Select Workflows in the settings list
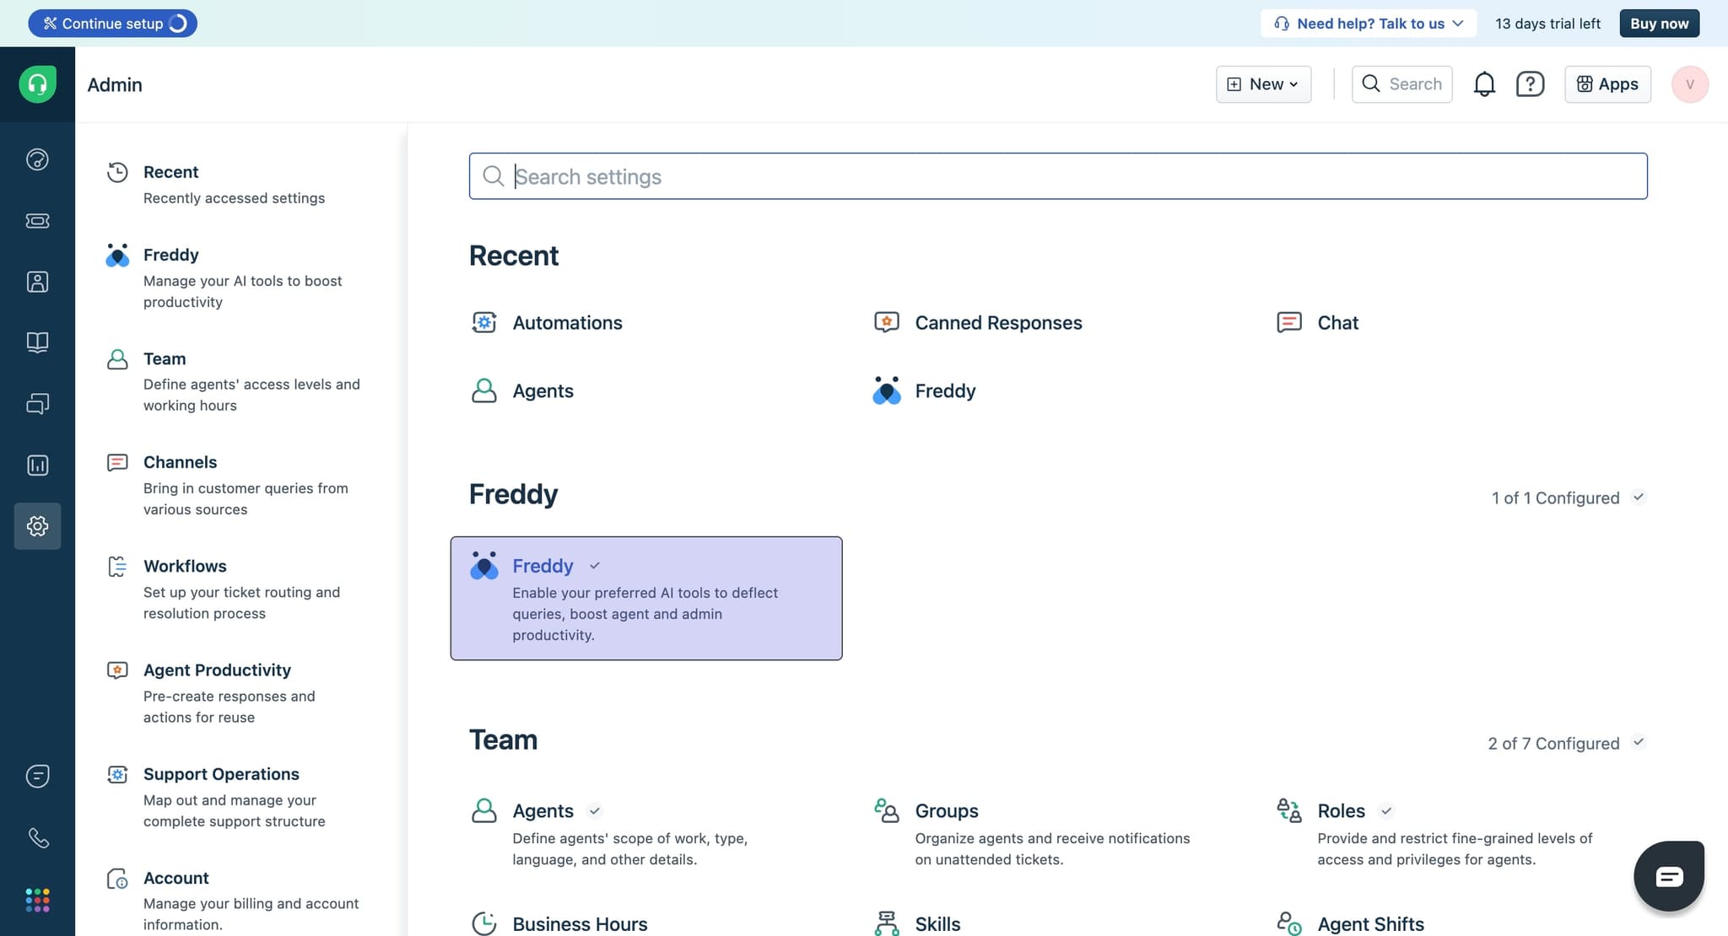 pyautogui.click(x=184, y=566)
